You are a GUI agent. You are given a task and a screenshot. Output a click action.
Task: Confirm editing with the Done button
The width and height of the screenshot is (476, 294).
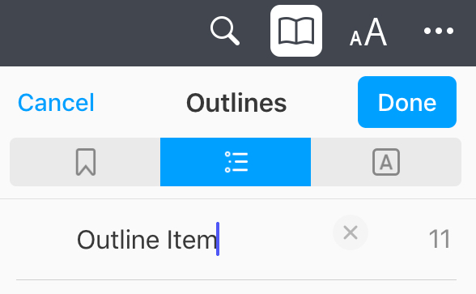(x=407, y=102)
